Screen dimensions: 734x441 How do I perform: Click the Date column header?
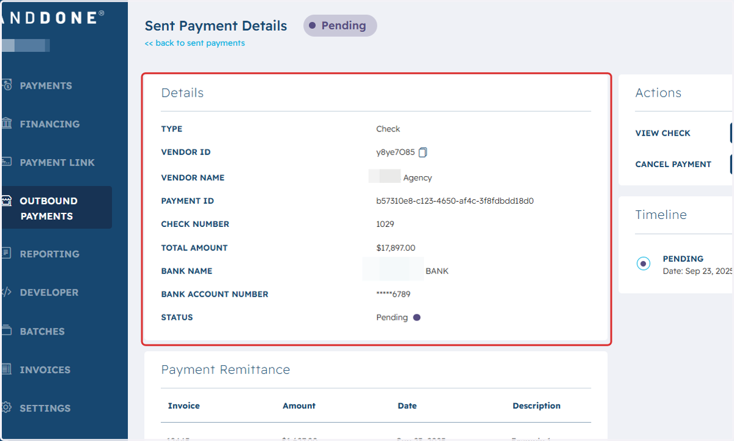(407, 406)
